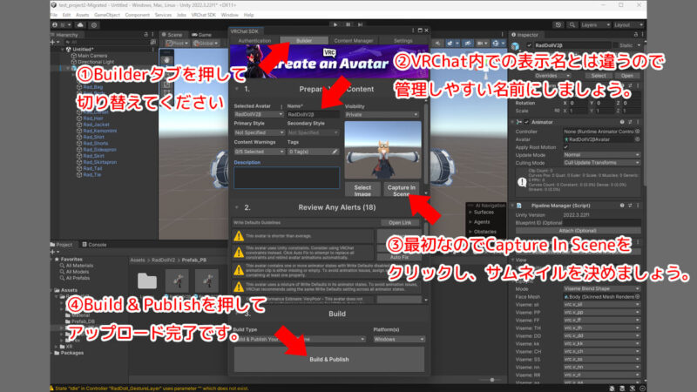697x392 pixels.
Task: Open the VRChat SDK menu
Action: tap(203, 15)
